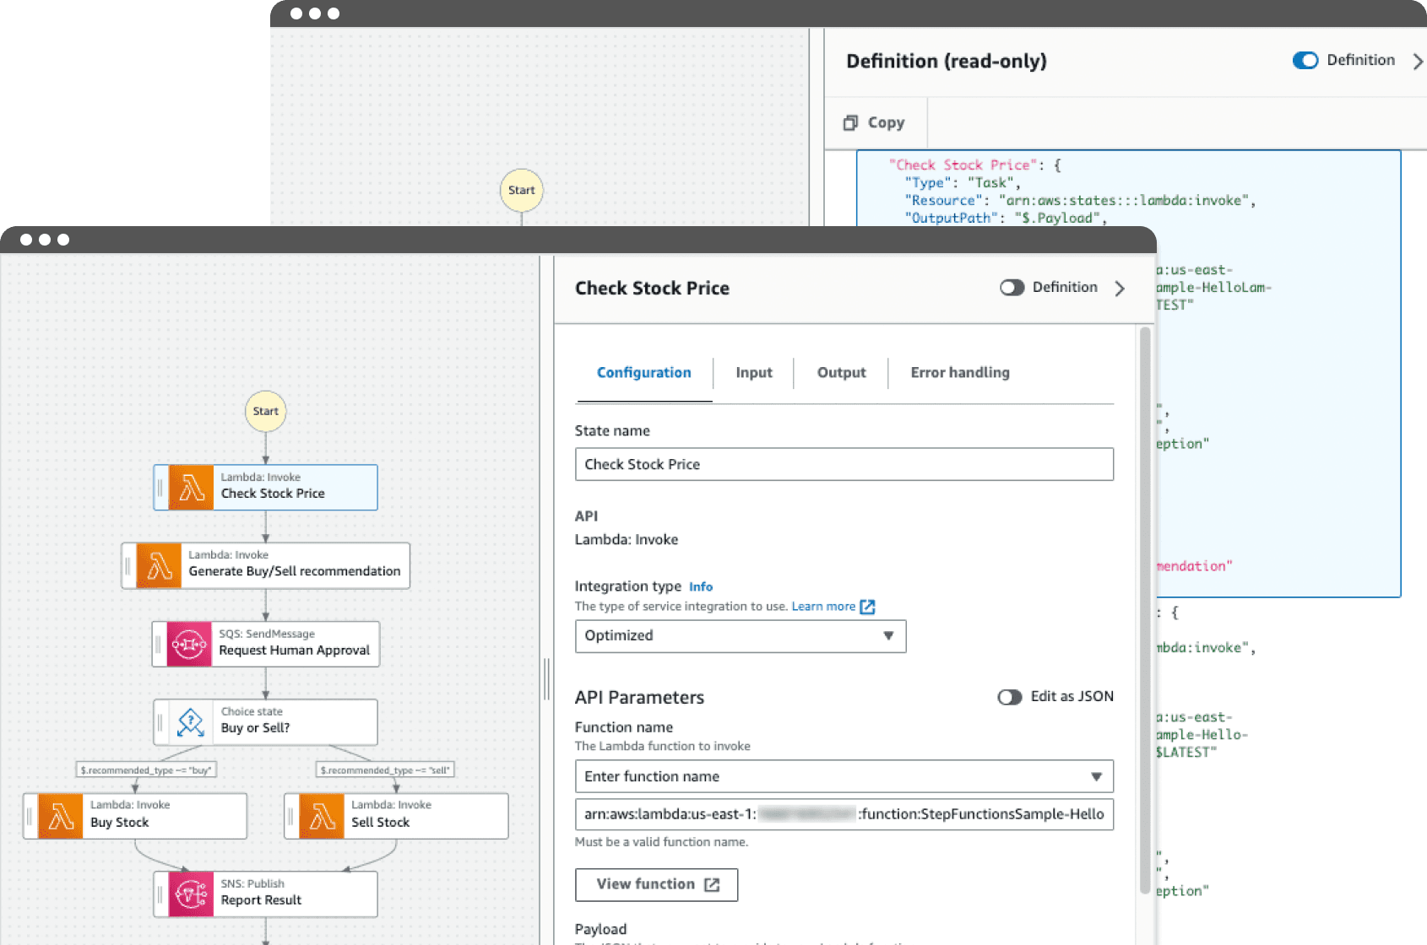
Task: Collapse the Check Stock Price panel with chevron
Action: [1120, 289]
